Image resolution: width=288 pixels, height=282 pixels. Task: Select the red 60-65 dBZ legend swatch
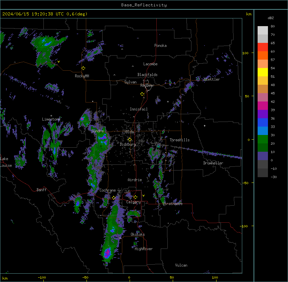click(x=263, y=47)
